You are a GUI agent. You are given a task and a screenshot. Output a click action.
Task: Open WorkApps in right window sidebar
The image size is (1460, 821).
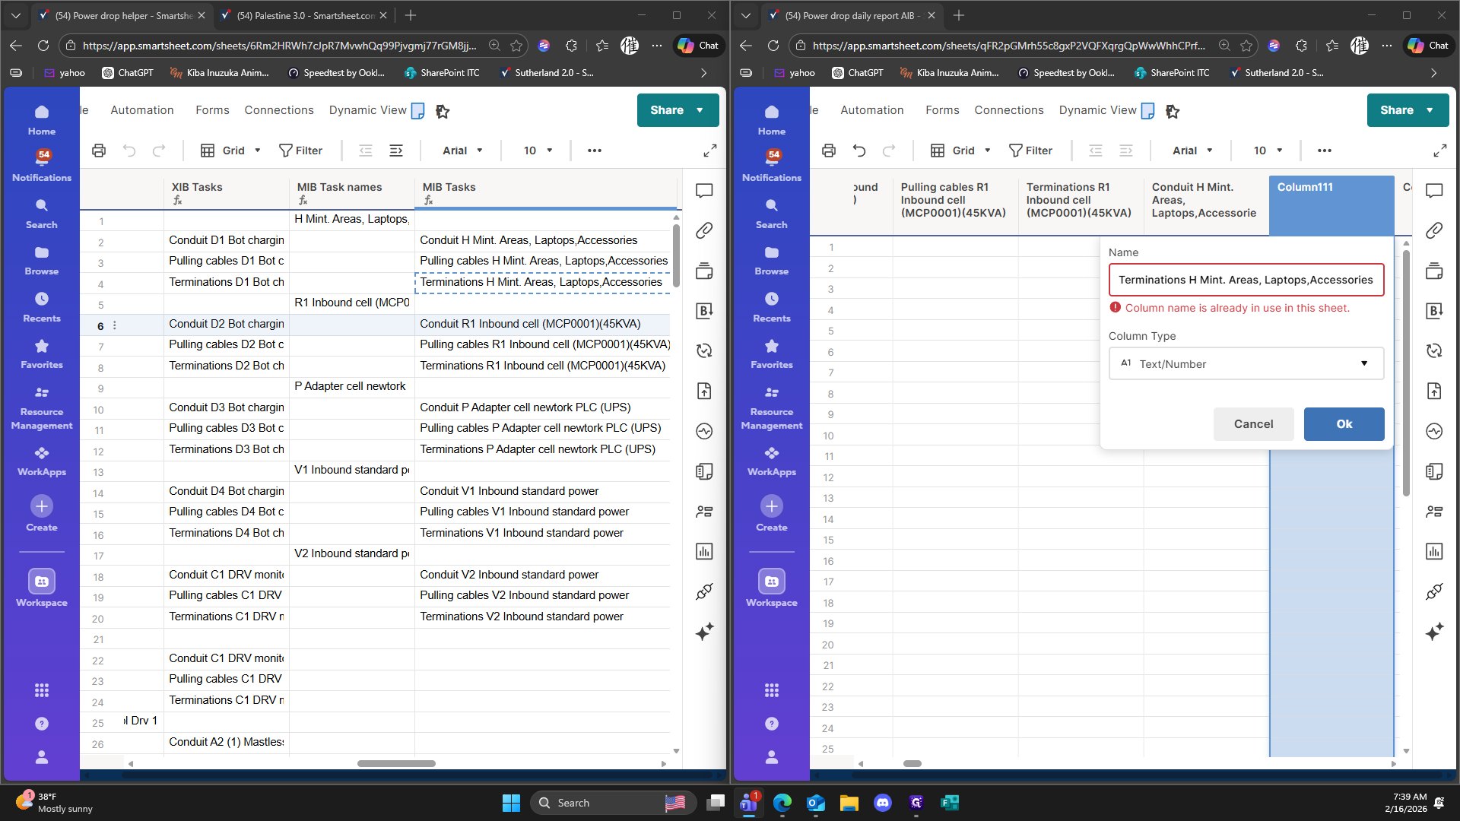(x=772, y=460)
